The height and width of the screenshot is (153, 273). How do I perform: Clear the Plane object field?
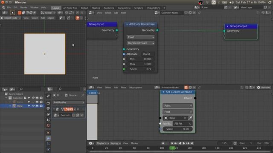pos(185,118)
